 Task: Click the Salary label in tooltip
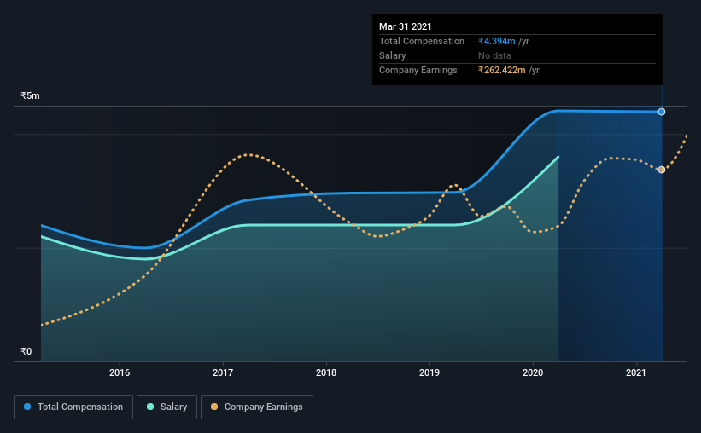392,55
